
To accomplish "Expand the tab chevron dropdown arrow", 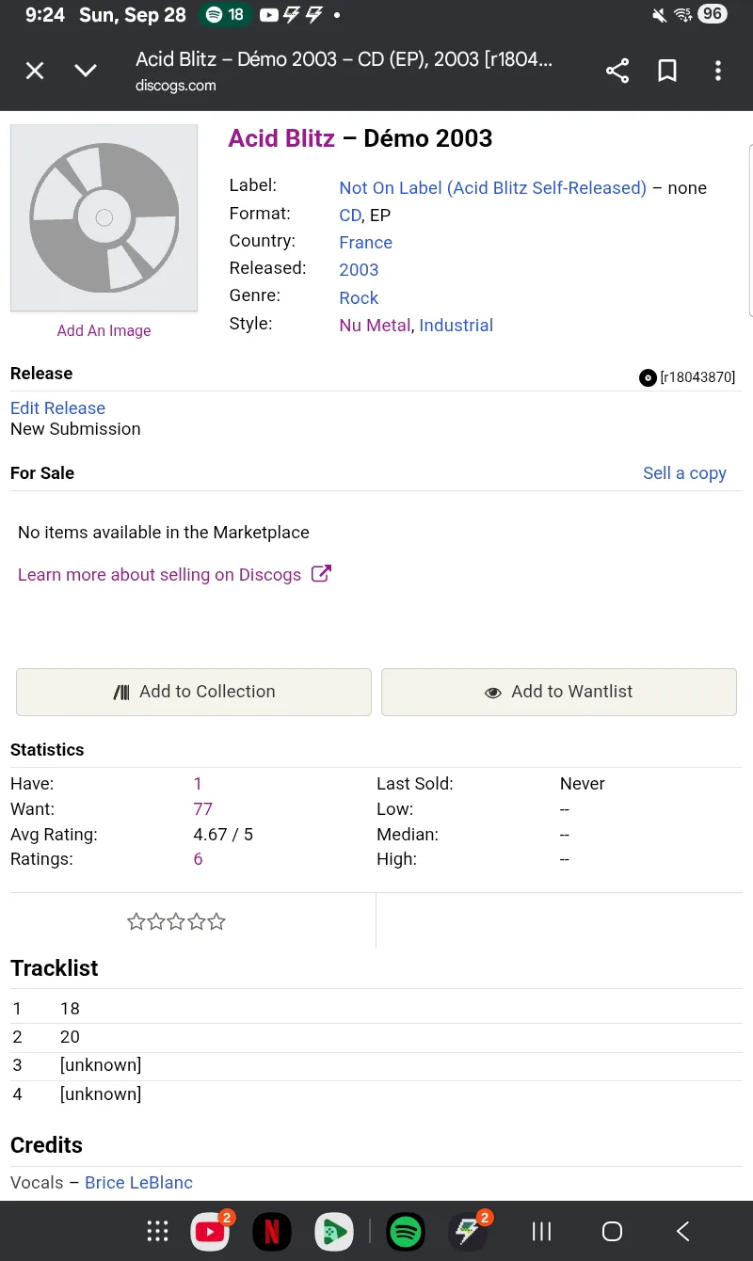I will click(86, 71).
